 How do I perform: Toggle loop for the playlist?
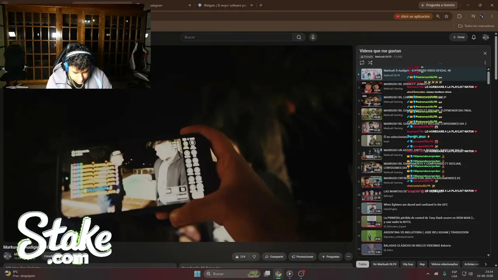362,63
